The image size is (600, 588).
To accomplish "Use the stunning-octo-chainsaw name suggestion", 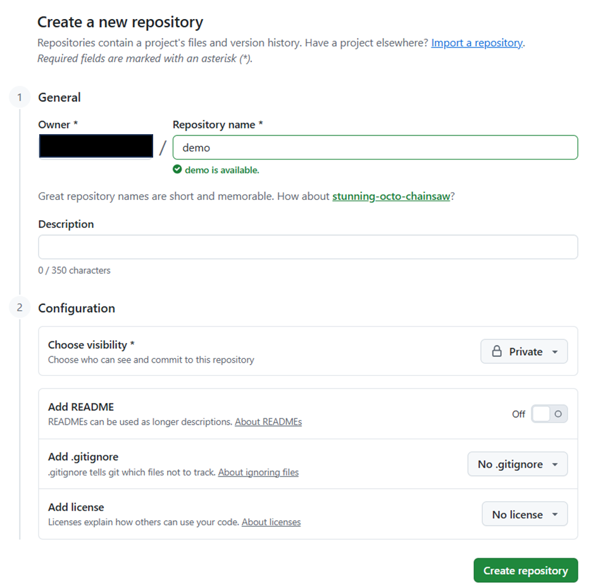I will pos(391,196).
